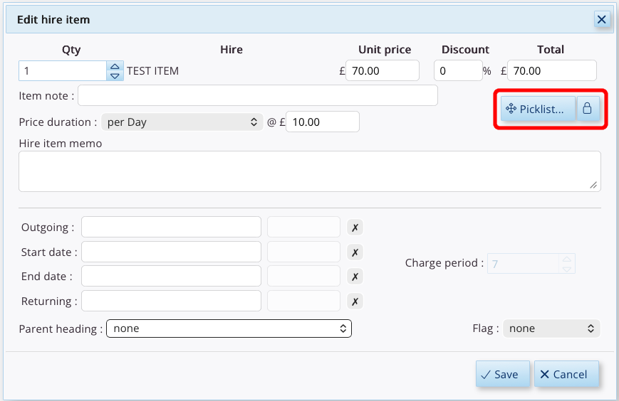Viewport: 619px width, 401px height.
Task: Open the Flag dropdown
Action: tap(551, 328)
